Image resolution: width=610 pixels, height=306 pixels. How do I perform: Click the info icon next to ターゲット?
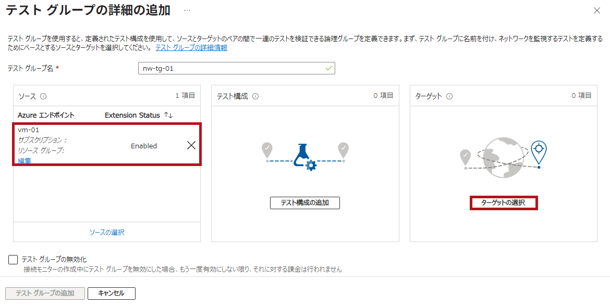pyautogui.click(x=449, y=96)
